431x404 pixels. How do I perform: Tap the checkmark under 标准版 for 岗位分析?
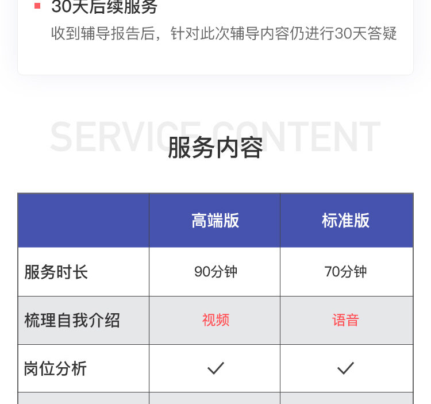click(x=345, y=368)
